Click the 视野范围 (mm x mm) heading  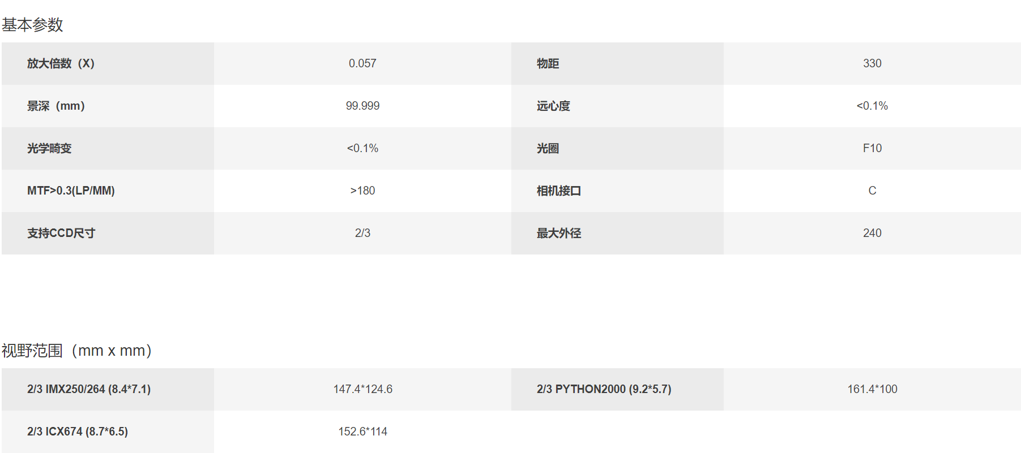pos(77,351)
